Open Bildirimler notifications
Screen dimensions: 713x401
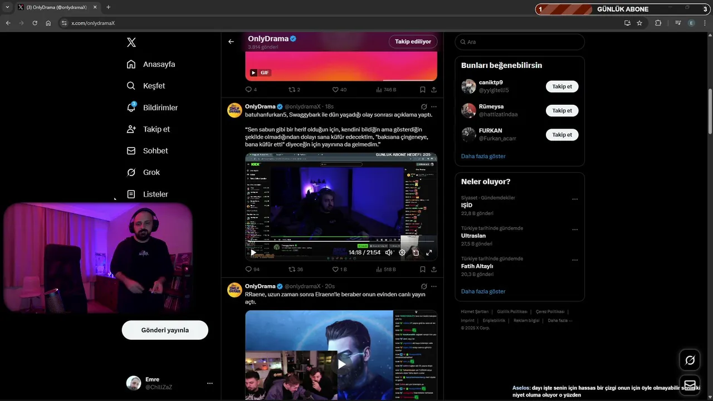click(x=152, y=107)
